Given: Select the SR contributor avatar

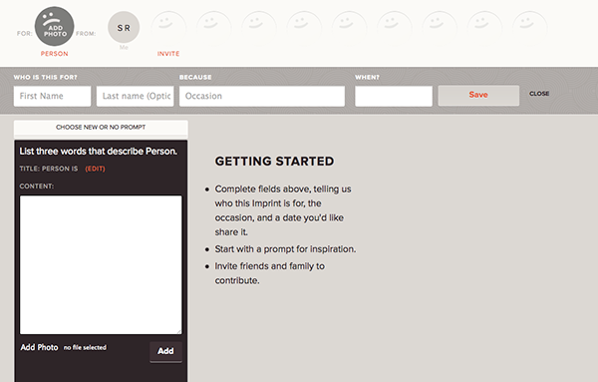Looking at the screenshot, I should click(x=124, y=28).
